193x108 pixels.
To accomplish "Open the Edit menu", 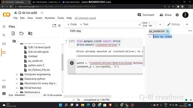I will (x=22, y=18).
